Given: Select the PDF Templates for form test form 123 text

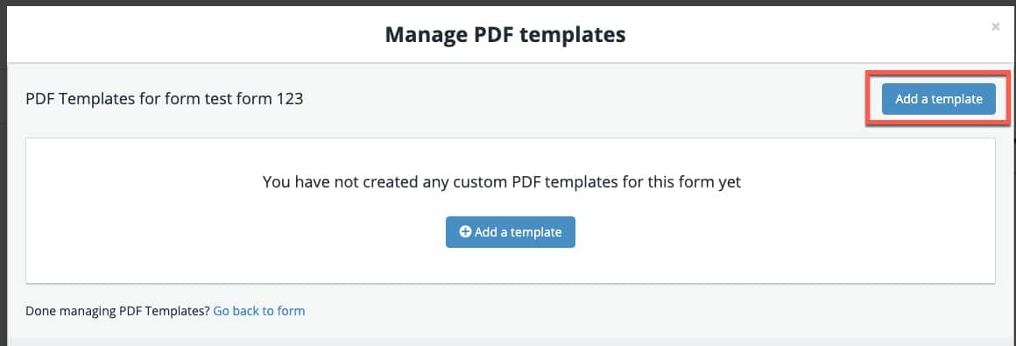Looking at the screenshot, I should tap(165, 100).
